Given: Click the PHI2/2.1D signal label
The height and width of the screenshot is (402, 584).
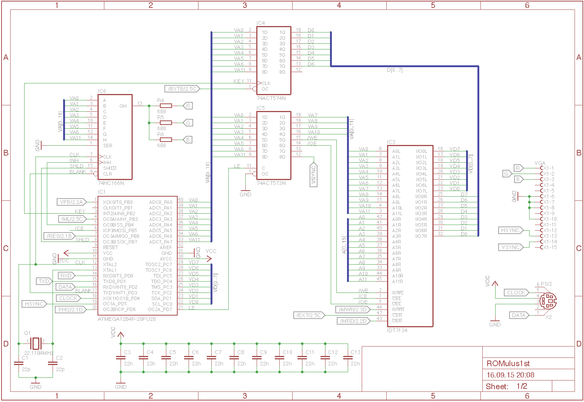Looking at the screenshot, I should (70, 310).
